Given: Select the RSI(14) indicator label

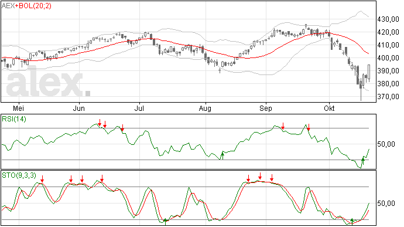Looking at the screenshot, I should pyautogui.click(x=14, y=119).
